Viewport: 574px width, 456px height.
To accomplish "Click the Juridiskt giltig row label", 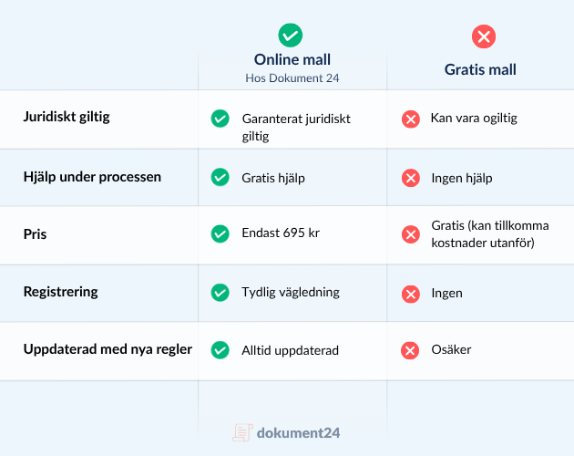I will point(67,117).
